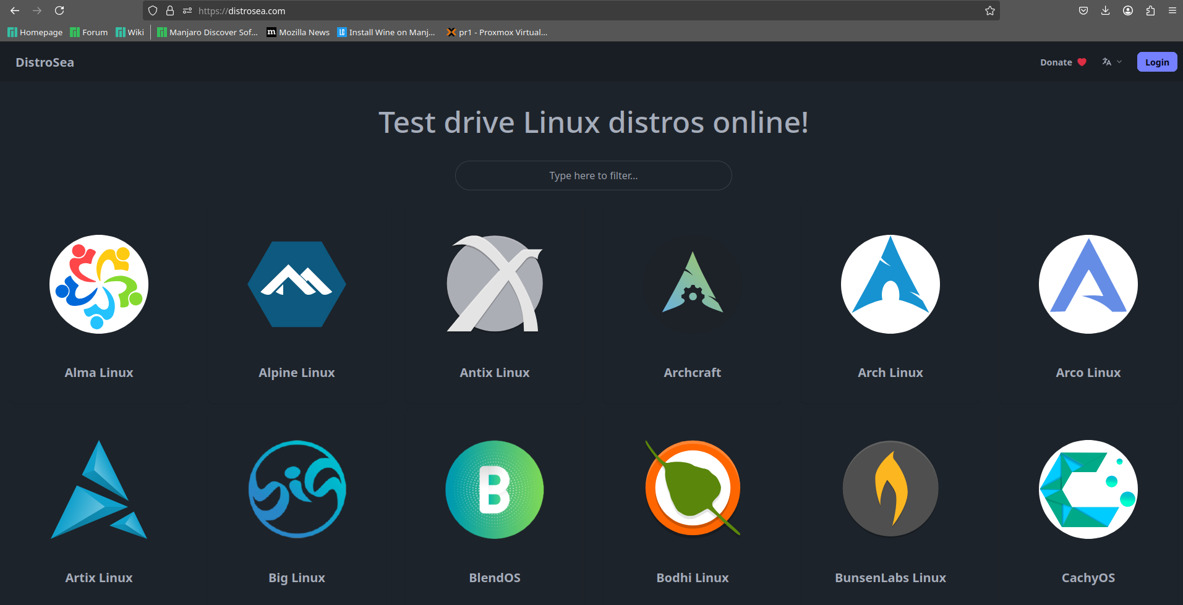Click the Bodhi Linux leaf logo
The width and height of the screenshot is (1183, 605).
pos(693,488)
